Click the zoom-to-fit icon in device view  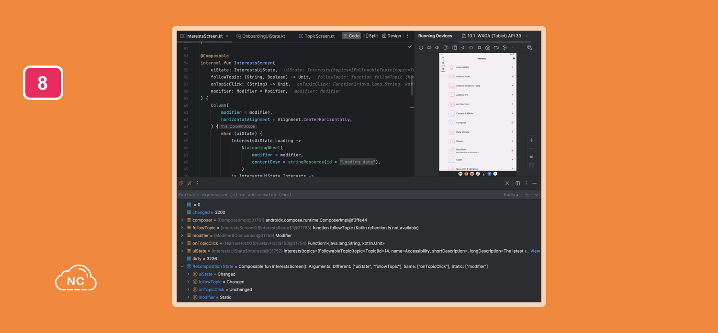click(x=531, y=166)
